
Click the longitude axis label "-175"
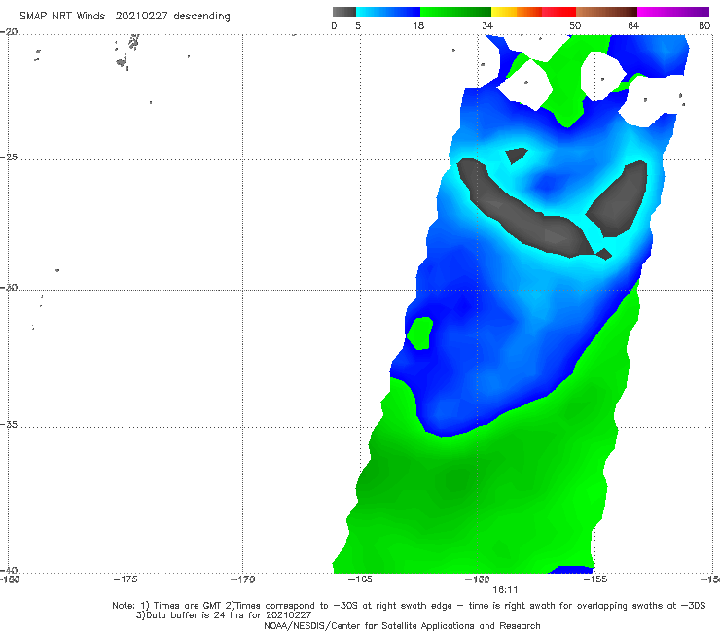click(x=126, y=579)
